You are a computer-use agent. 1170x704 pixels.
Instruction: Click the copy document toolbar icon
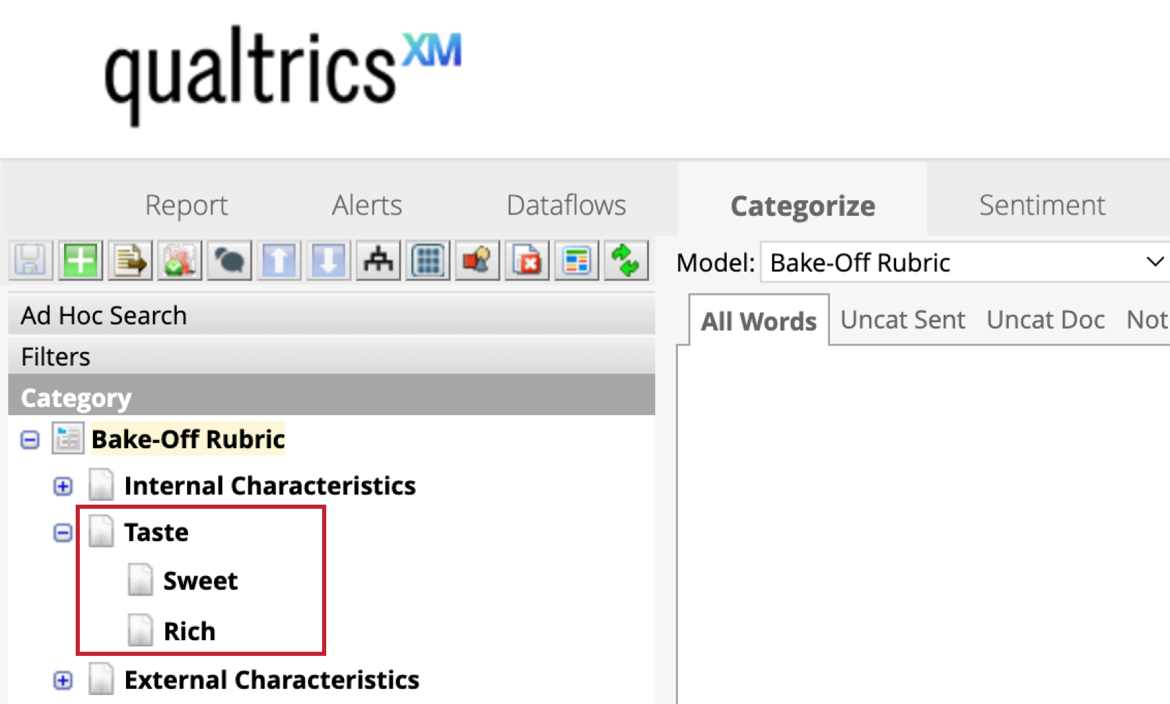click(129, 260)
